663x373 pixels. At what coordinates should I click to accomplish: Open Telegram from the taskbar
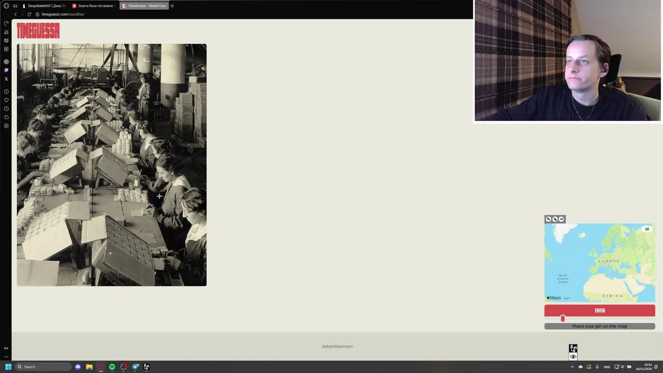[135, 367]
